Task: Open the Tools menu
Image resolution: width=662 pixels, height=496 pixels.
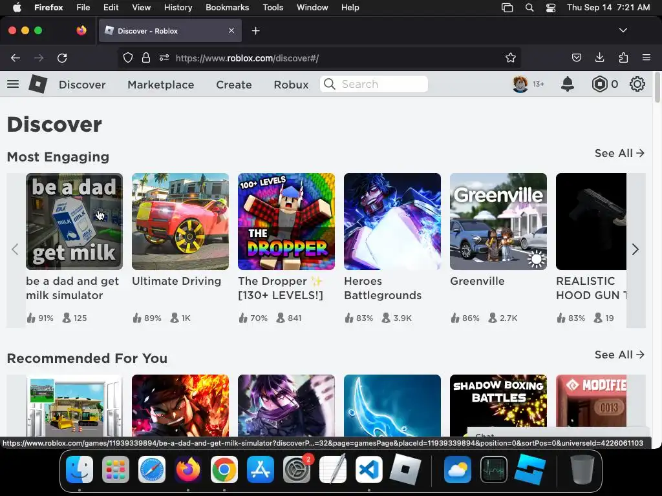Action: (x=273, y=7)
